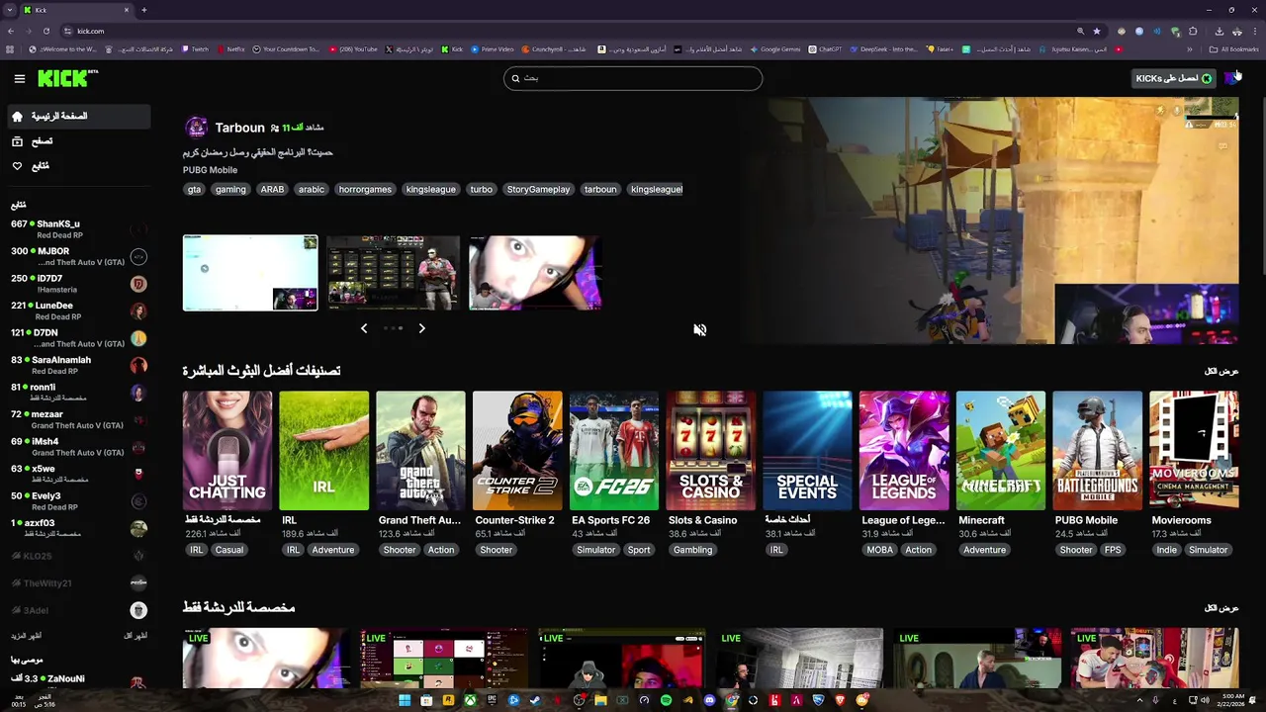
Task: Open the EA Sports FC 26 category card
Action: tap(614, 451)
